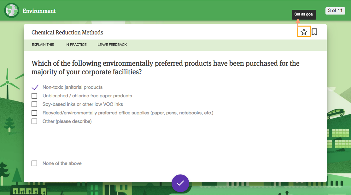Uncheck the Non-toxic janitorial products checkmark
This screenshot has height=195, width=351.
[35, 87]
